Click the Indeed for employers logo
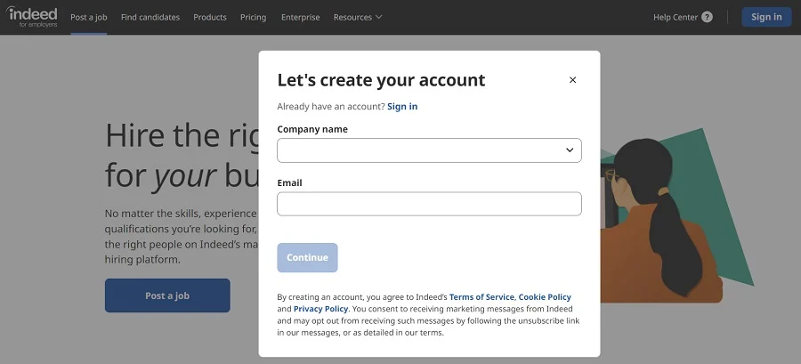Viewport: 801px width, 364px height. tap(32, 17)
